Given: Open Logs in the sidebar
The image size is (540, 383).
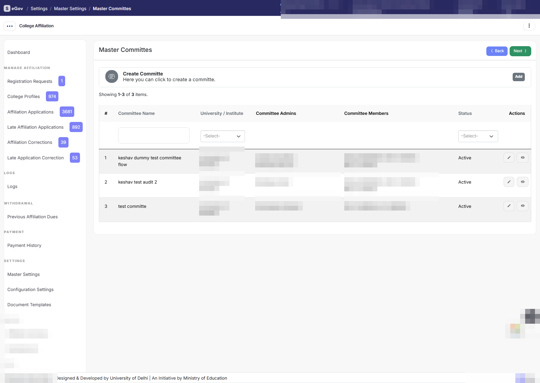Looking at the screenshot, I should (x=12, y=187).
